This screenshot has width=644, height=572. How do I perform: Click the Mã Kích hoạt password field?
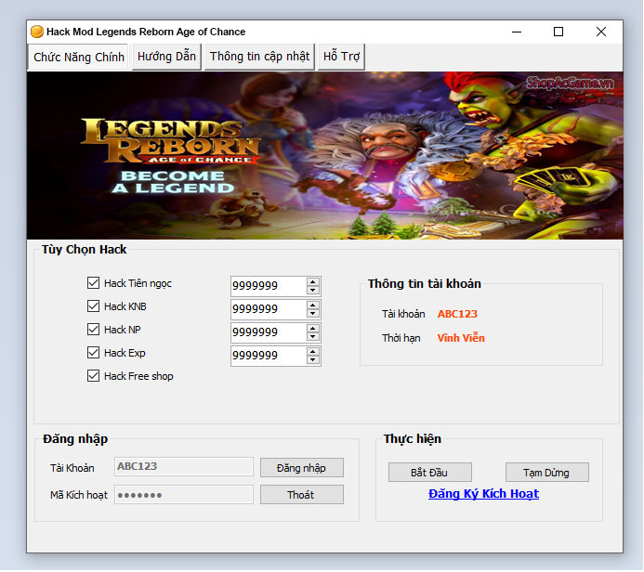pos(184,494)
